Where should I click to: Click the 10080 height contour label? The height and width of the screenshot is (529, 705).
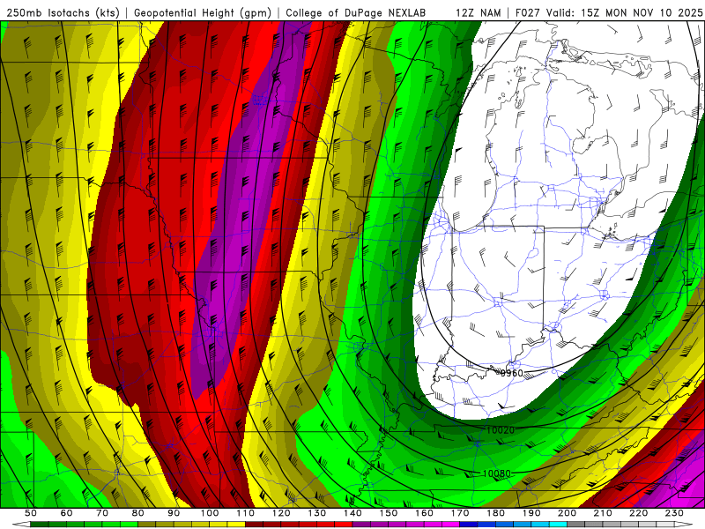pyautogui.click(x=497, y=473)
